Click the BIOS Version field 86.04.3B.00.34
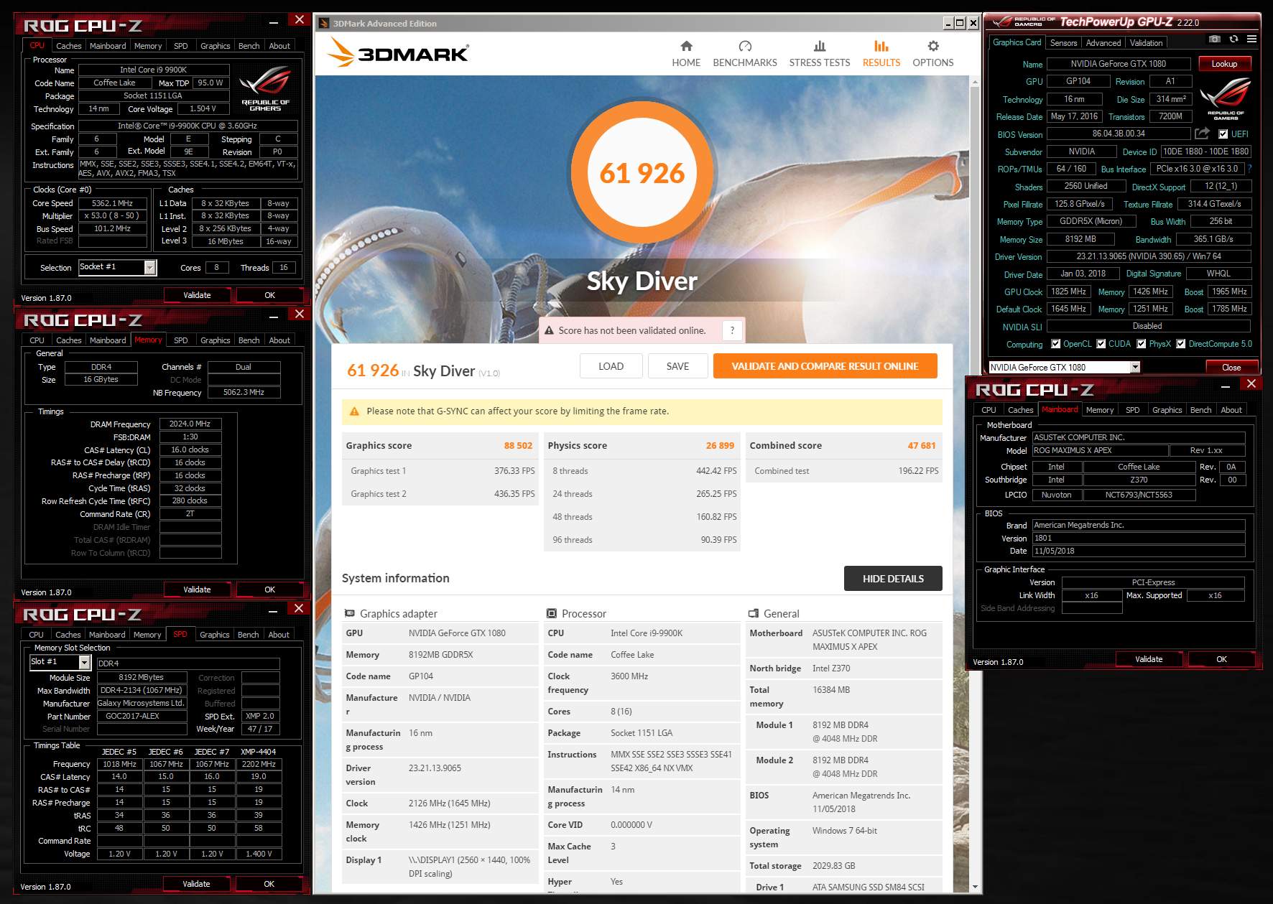The width and height of the screenshot is (1273, 904). [1119, 134]
